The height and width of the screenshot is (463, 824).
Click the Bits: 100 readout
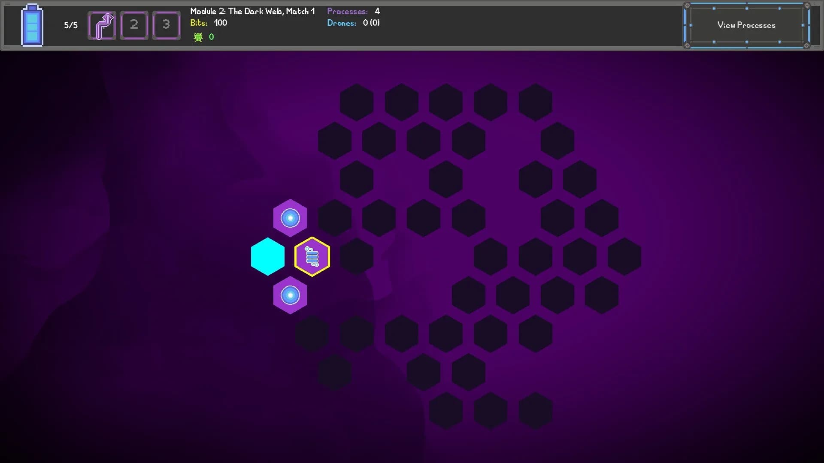[x=209, y=23]
